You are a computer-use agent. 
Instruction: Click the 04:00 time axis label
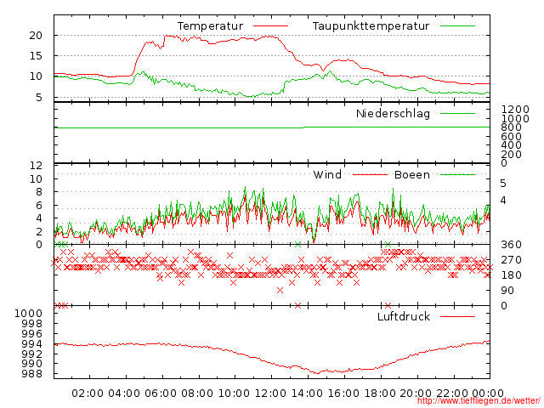(x=124, y=394)
